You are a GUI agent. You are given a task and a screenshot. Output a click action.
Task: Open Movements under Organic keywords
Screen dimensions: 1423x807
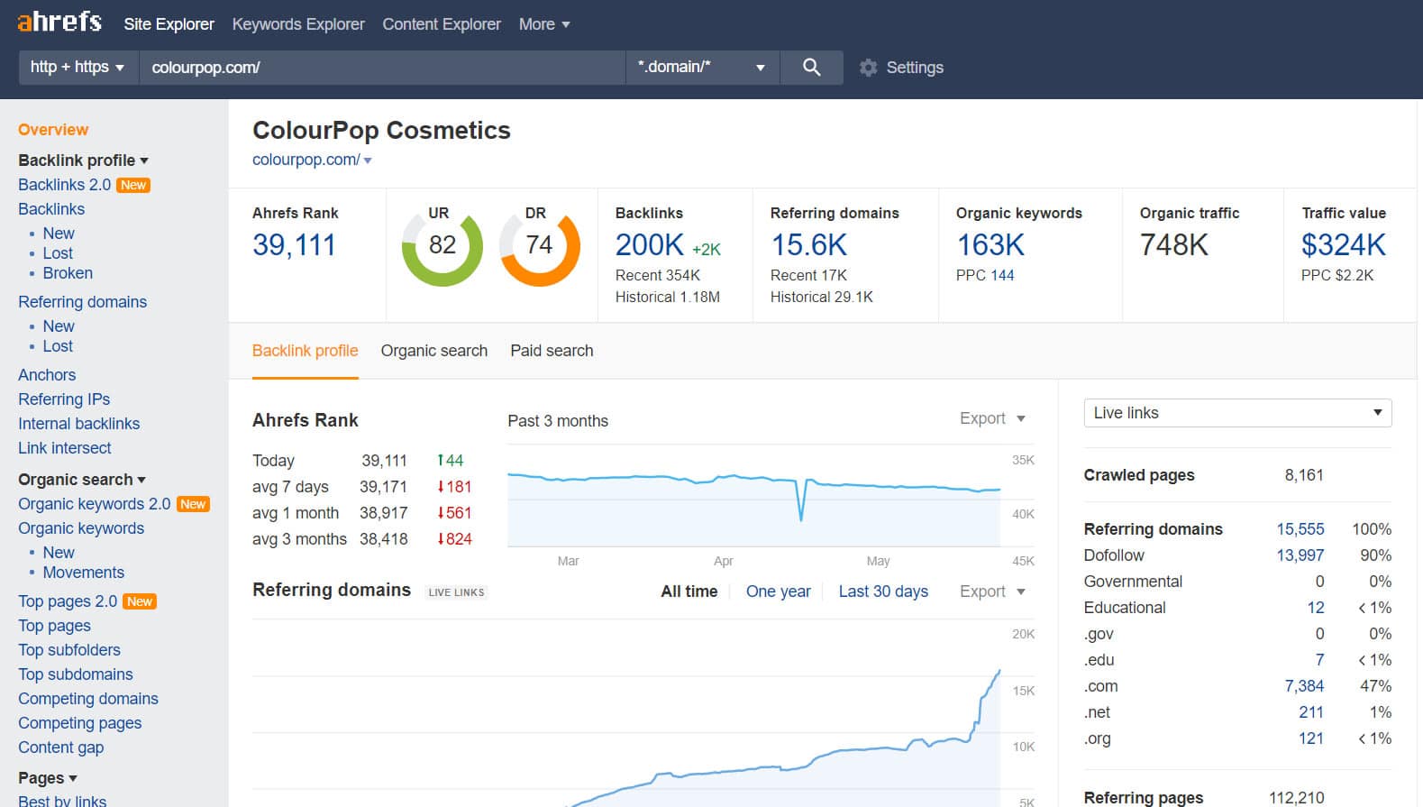coord(84,573)
